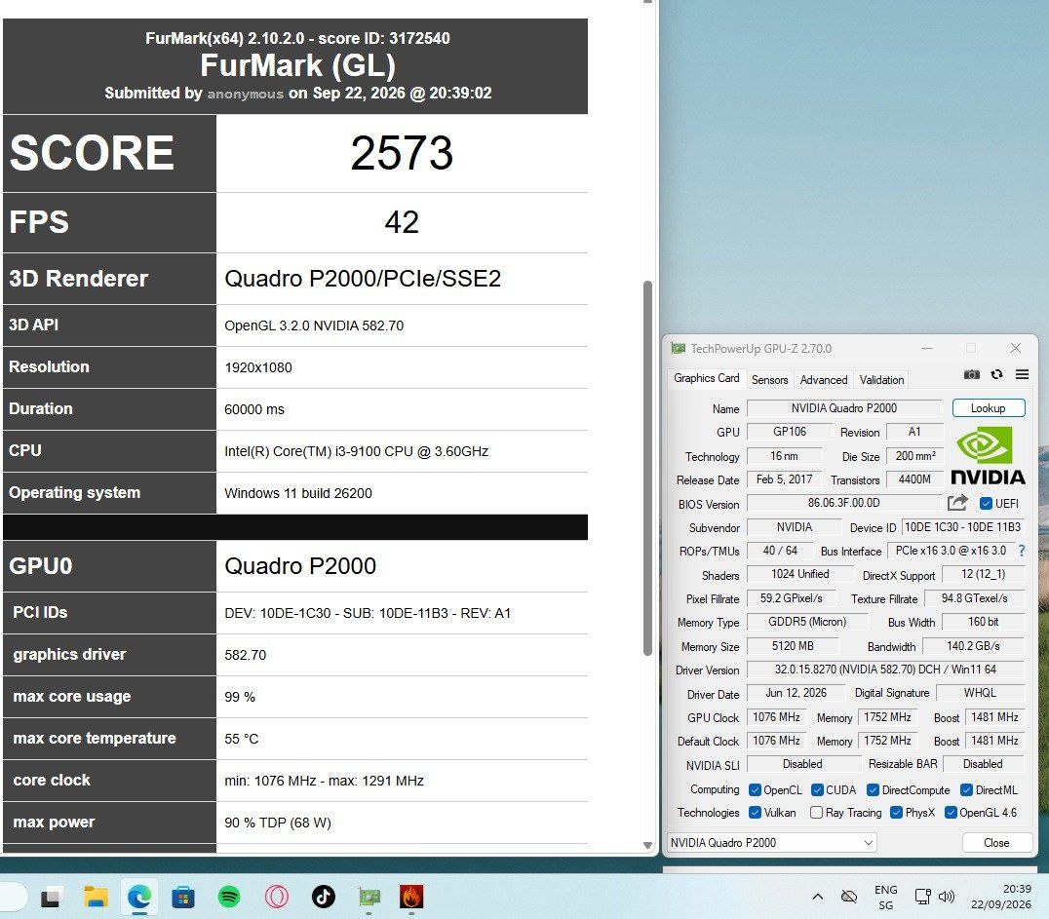Image resolution: width=1049 pixels, height=919 pixels.
Task: Click the Device ID field in GPU-Z
Action: (x=962, y=527)
